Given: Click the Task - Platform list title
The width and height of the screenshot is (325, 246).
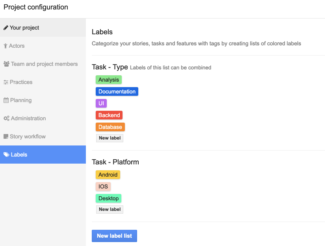Looking at the screenshot, I should pos(115,162).
